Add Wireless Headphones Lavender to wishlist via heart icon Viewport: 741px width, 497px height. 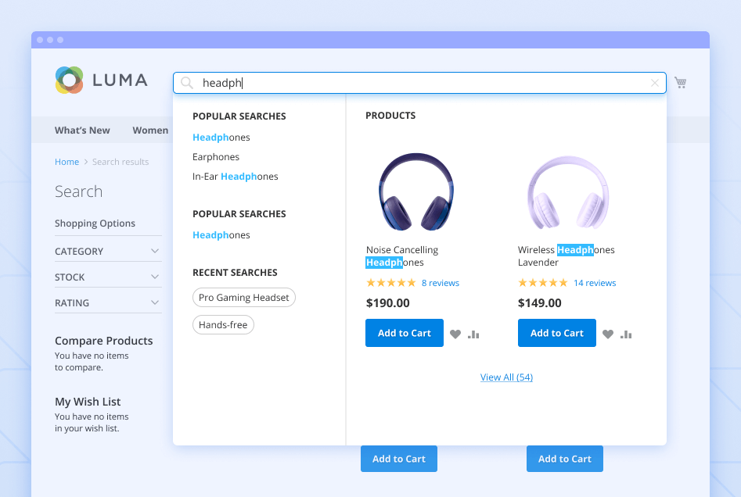pos(608,334)
